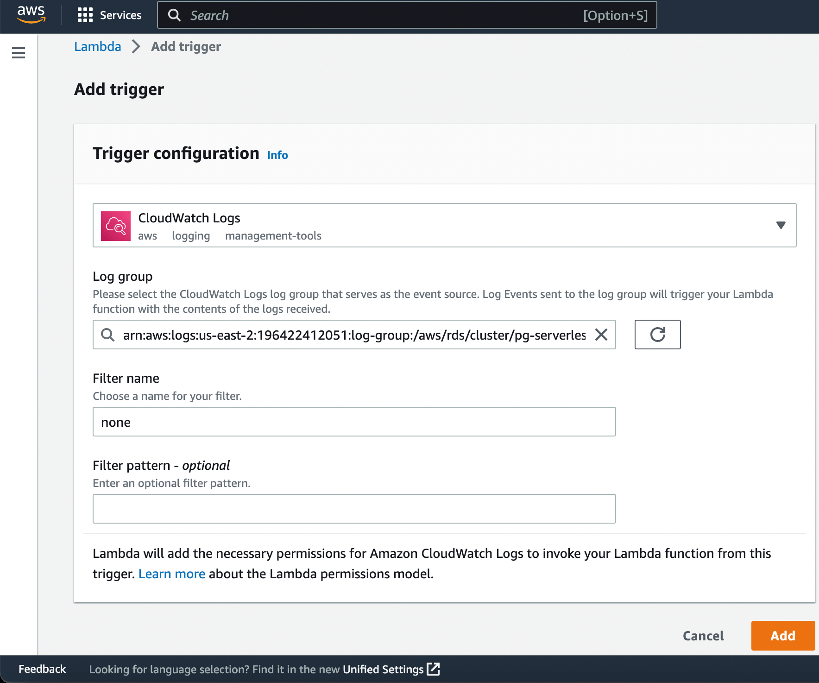This screenshot has height=683, width=819.
Task: Open the Services grid menu
Action: pyautogui.click(x=109, y=15)
